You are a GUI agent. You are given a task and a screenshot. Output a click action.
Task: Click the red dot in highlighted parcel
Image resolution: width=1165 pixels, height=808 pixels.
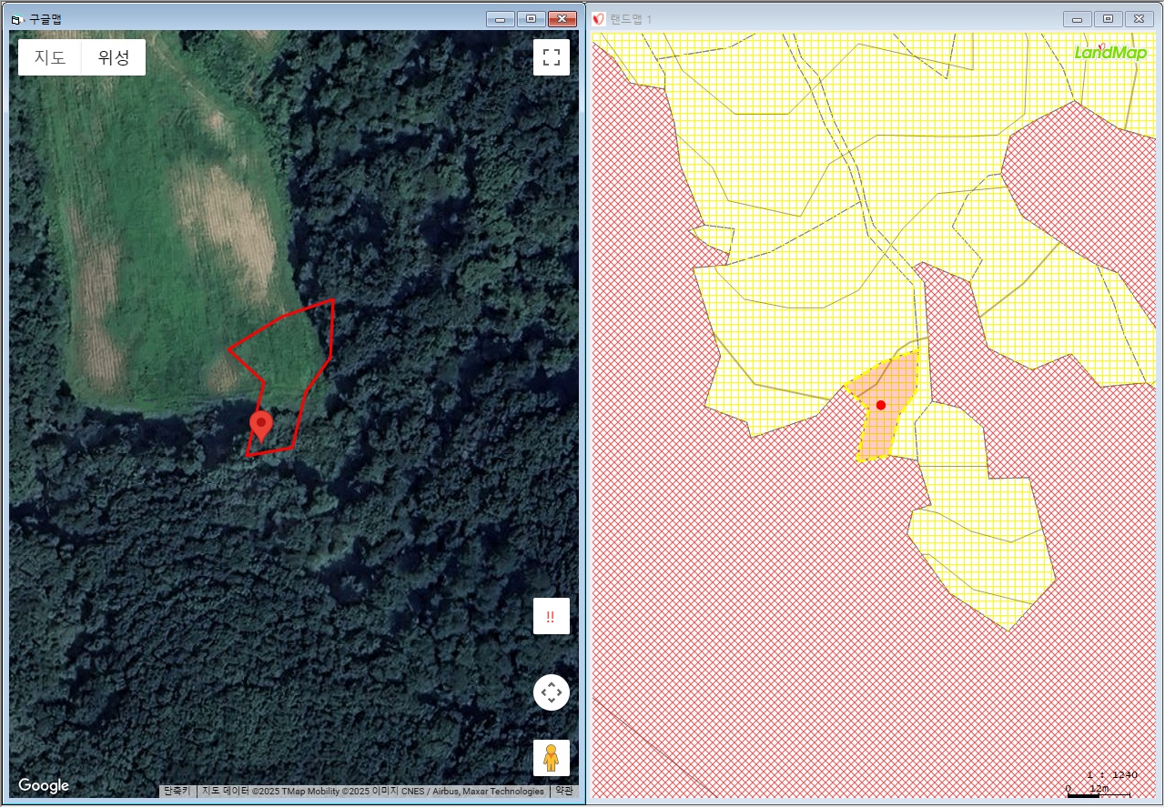click(880, 405)
